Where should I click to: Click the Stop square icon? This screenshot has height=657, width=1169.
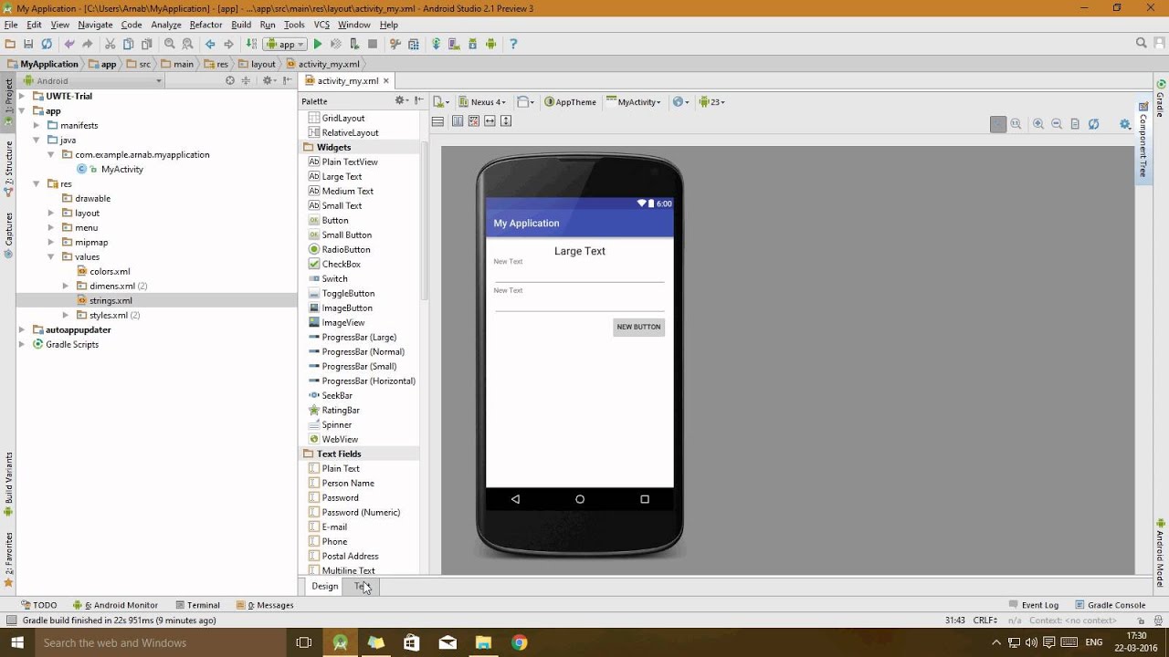373,44
